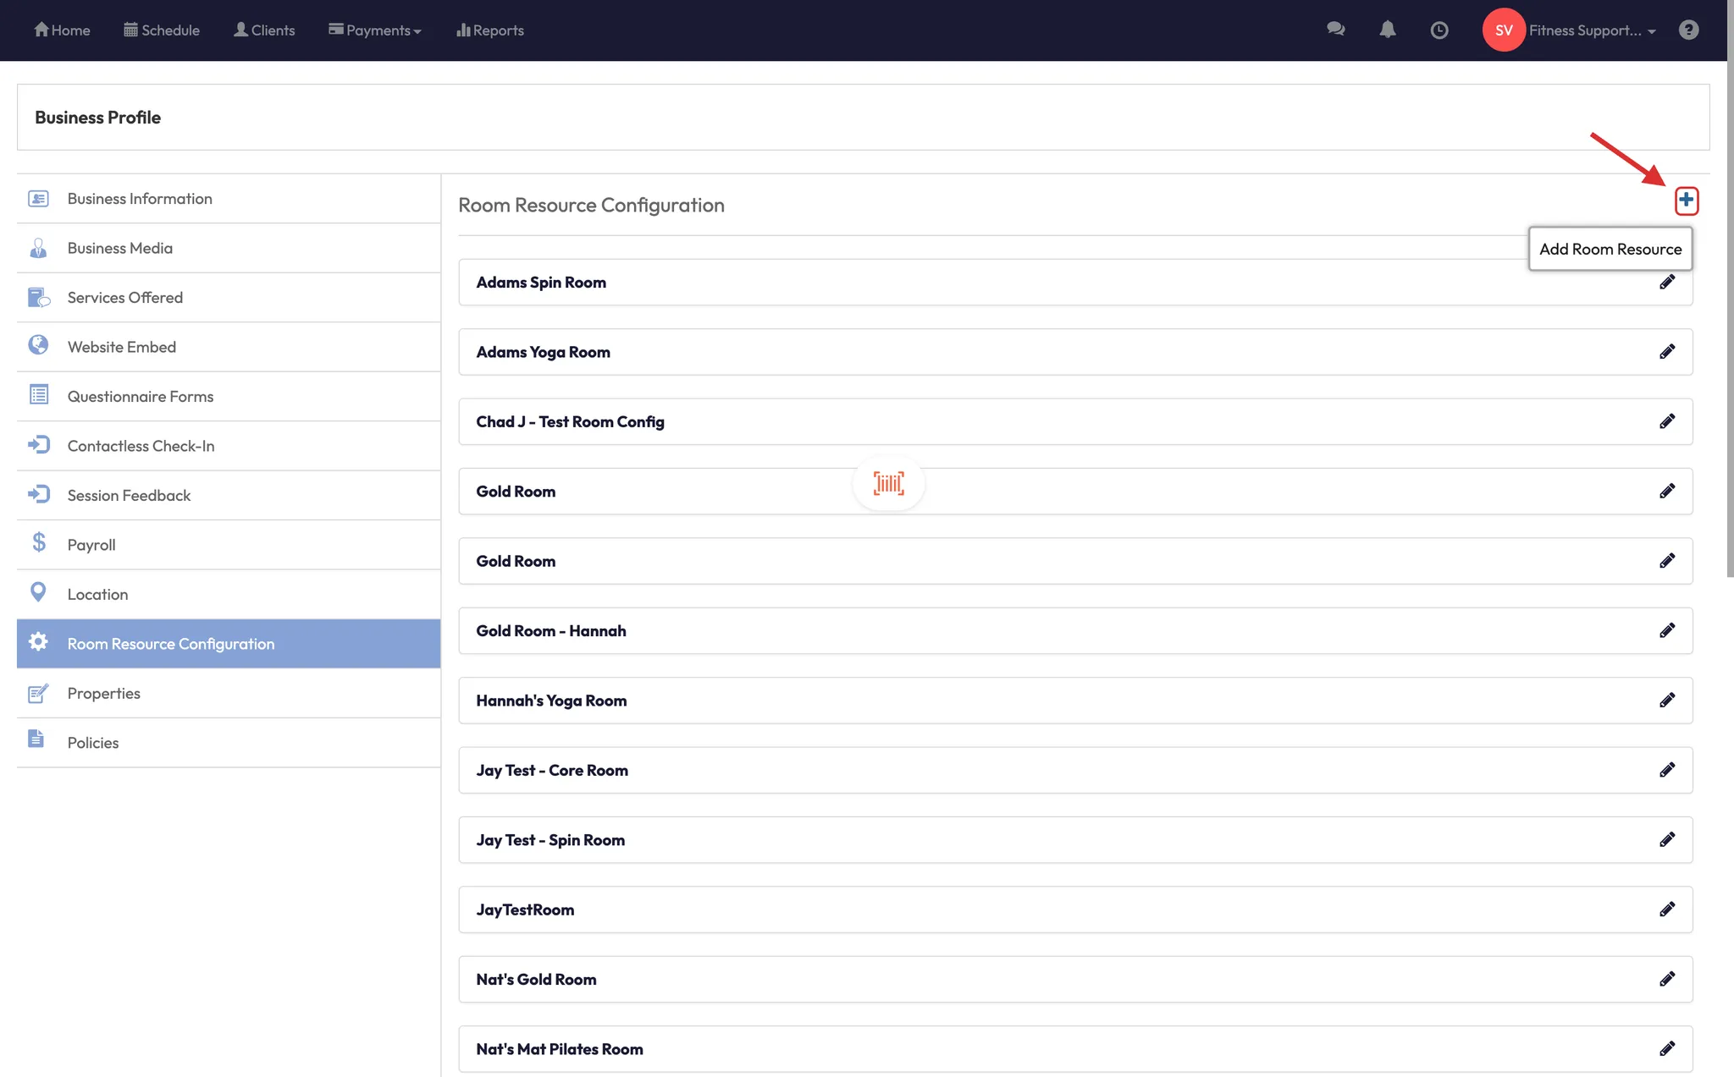Image resolution: width=1734 pixels, height=1077 pixels.
Task: Click the plus Add Room Resource icon
Action: click(x=1686, y=201)
